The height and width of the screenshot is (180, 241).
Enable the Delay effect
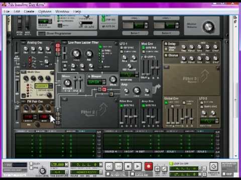(166, 44)
